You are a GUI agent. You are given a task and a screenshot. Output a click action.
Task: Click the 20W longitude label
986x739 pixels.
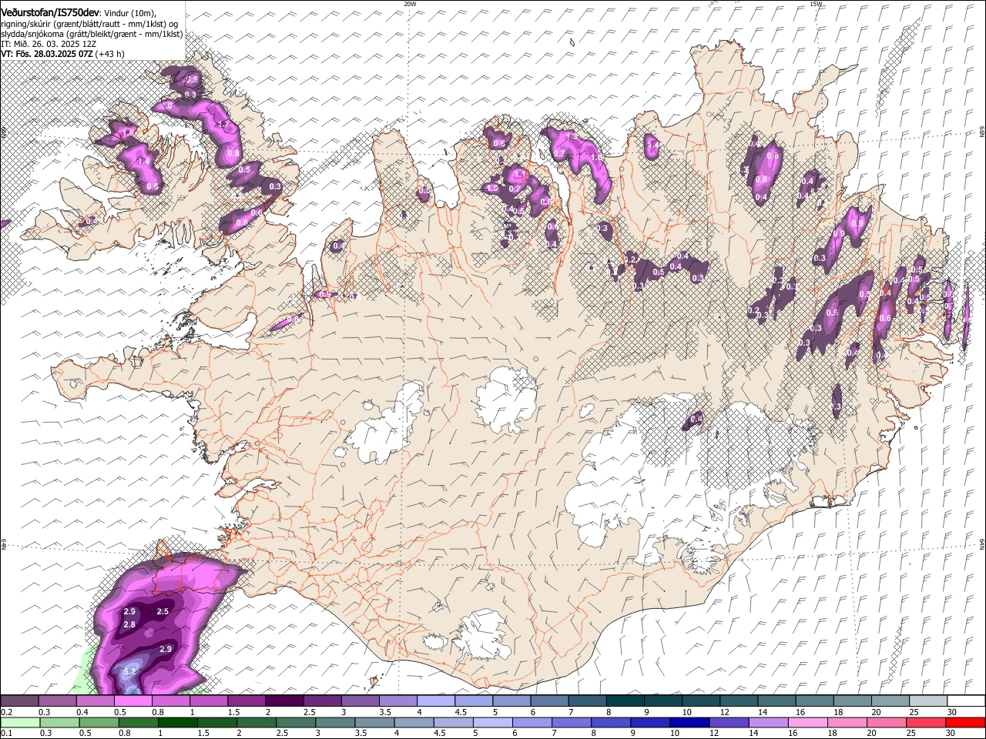(x=410, y=4)
